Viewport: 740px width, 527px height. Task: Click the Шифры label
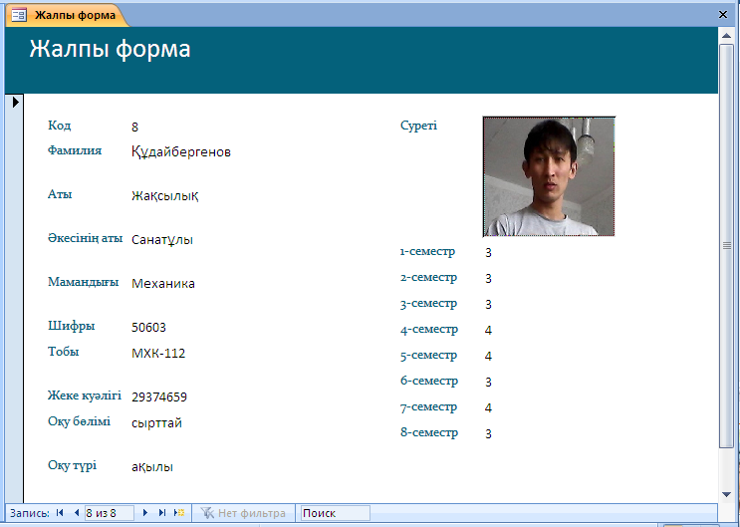tap(72, 326)
